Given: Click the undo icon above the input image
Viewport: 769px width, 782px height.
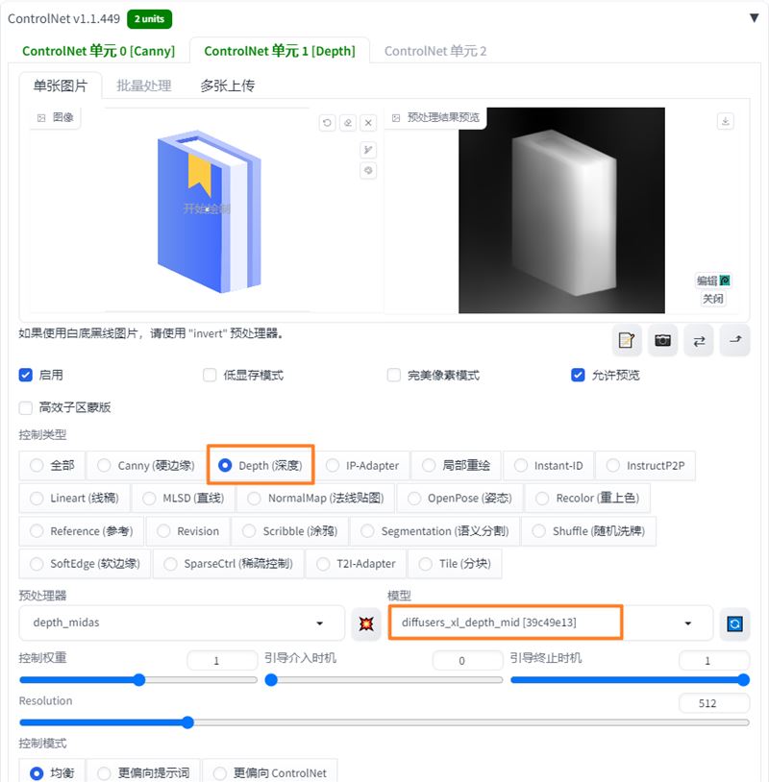Looking at the screenshot, I should (x=327, y=122).
